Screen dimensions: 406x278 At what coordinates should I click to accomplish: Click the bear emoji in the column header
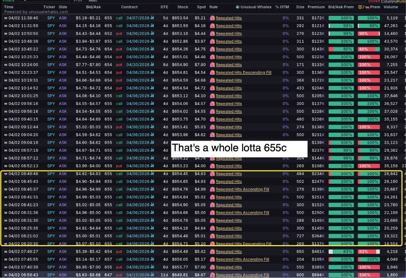360,7
